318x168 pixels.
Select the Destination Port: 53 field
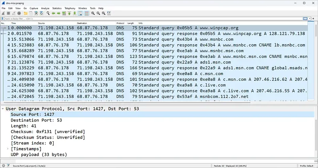coord(36,120)
